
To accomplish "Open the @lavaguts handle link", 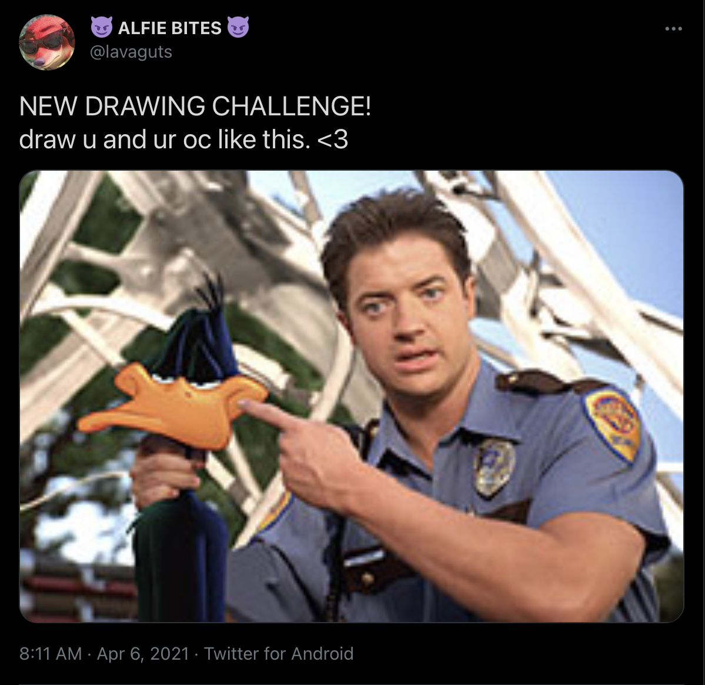I will point(131,52).
